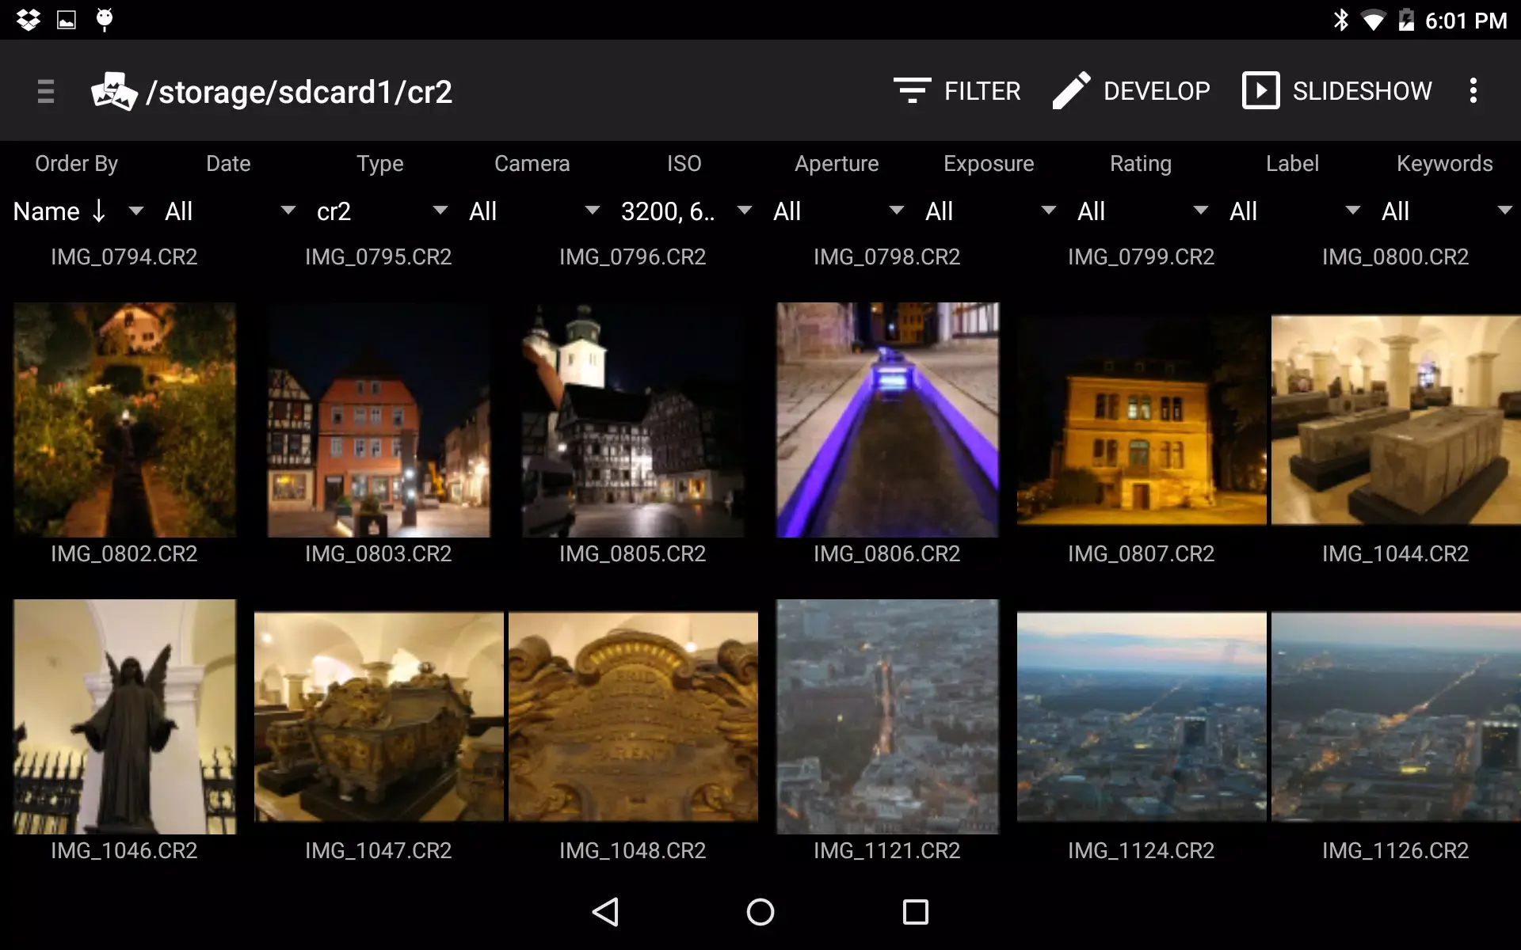1521x950 pixels.
Task: Open the IMG_0806.CR2 thumbnail
Action: click(887, 420)
